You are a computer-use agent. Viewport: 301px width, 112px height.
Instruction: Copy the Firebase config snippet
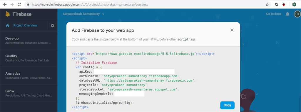(x=227, y=105)
